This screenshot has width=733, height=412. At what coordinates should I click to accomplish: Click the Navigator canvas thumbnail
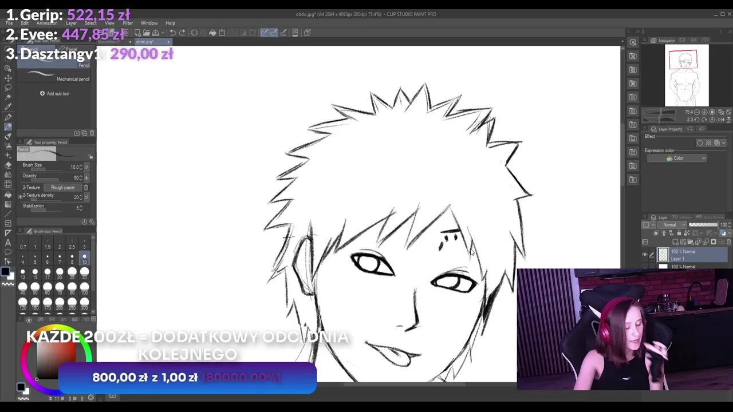pyautogui.click(x=687, y=76)
